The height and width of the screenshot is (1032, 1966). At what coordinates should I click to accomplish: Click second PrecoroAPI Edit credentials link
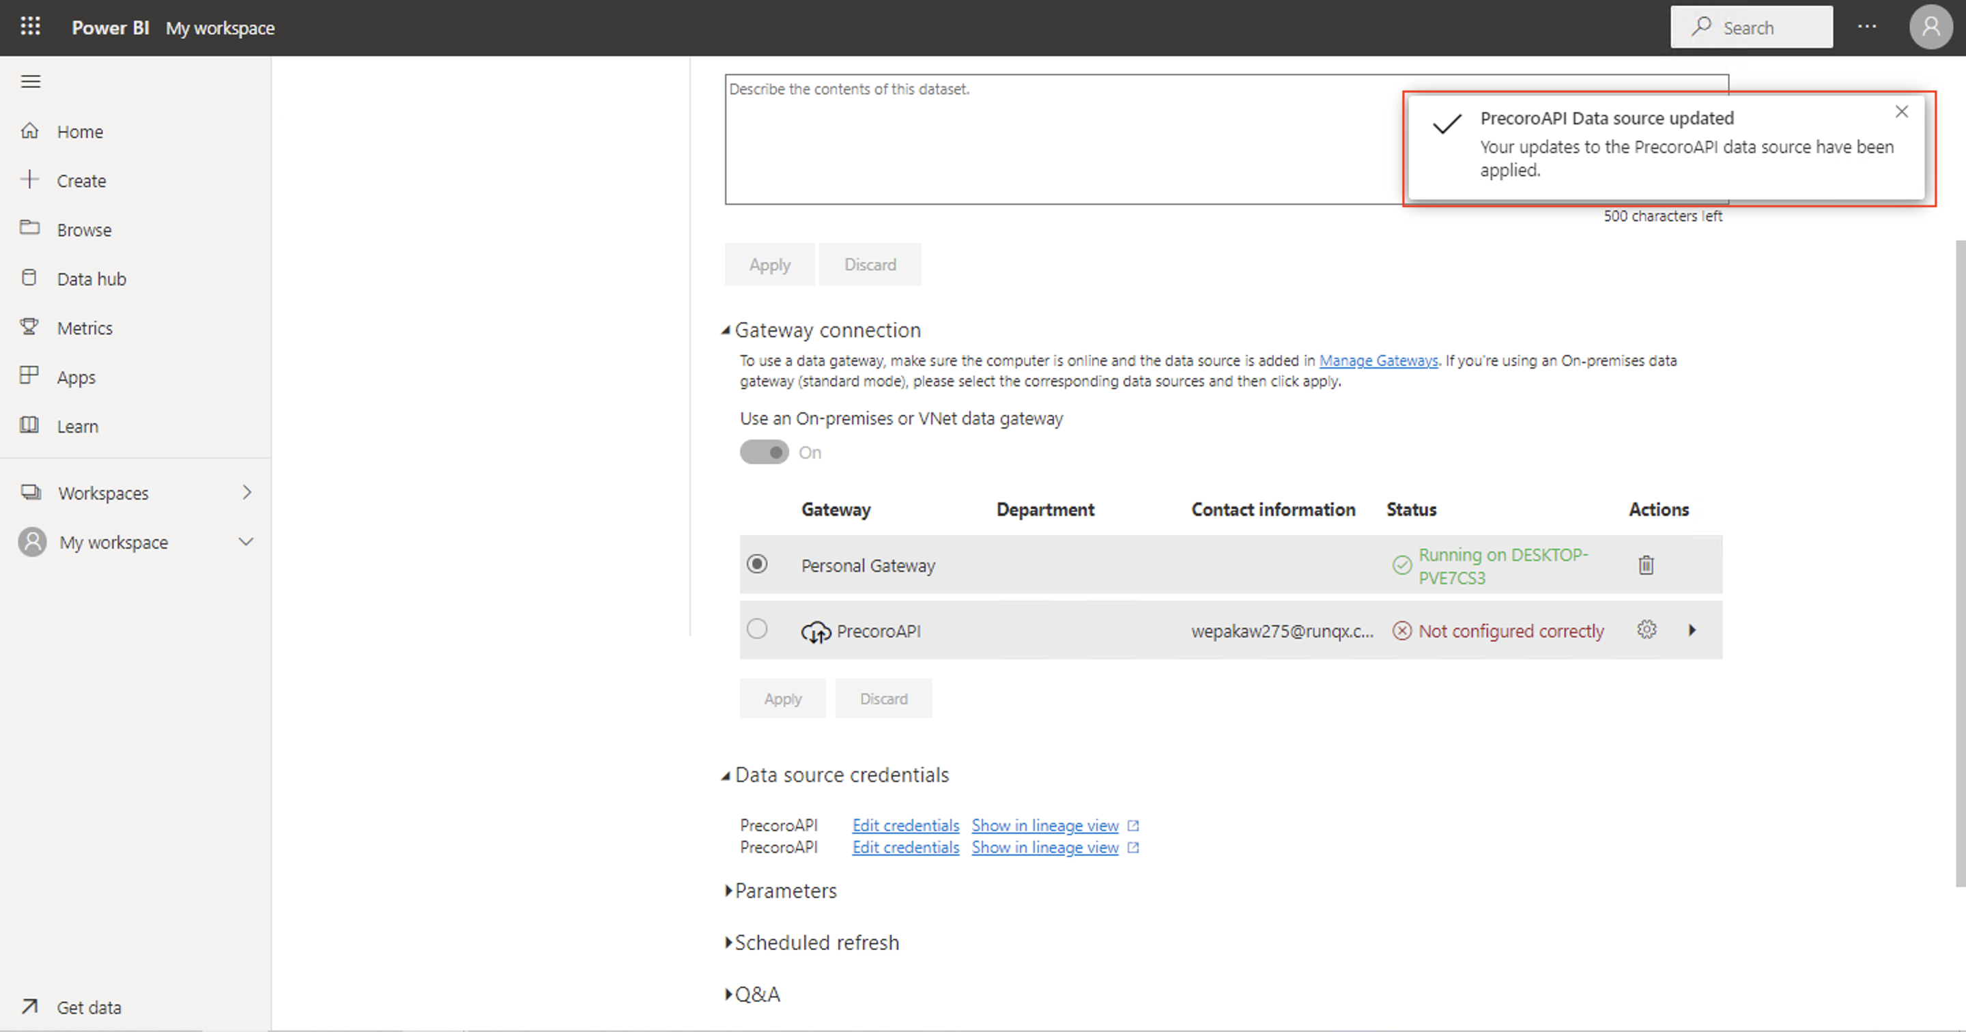coord(905,847)
